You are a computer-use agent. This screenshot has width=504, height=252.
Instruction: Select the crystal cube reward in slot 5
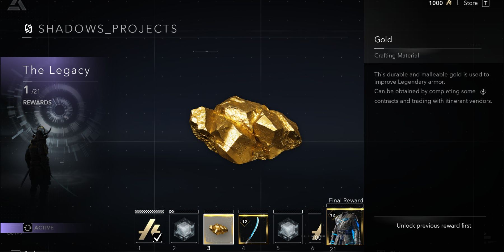point(288,229)
